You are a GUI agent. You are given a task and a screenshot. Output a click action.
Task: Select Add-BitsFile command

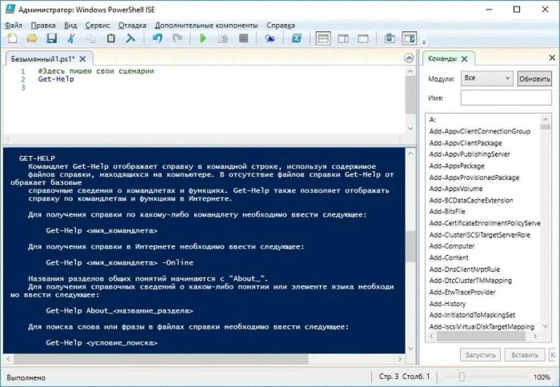click(x=447, y=212)
